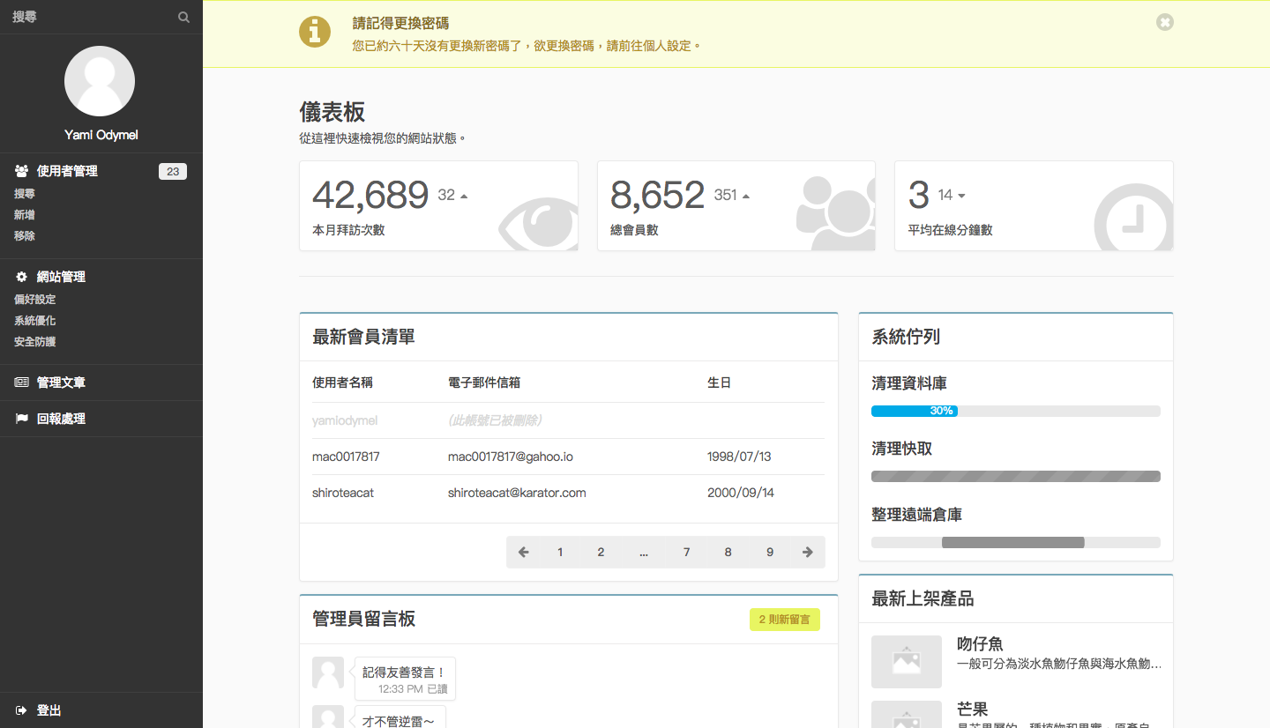1270x728 pixels.
Task: Go to page 8 in pagination
Action: [728, 552]
